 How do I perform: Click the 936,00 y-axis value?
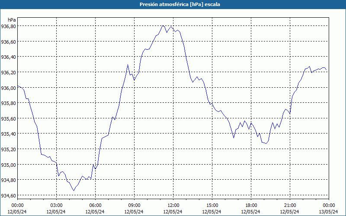(8, 88)
